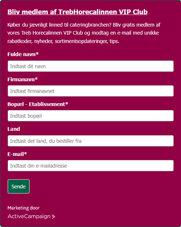Click the required asterisk after Firmanavn
The image size is (181, 227).
36,79
